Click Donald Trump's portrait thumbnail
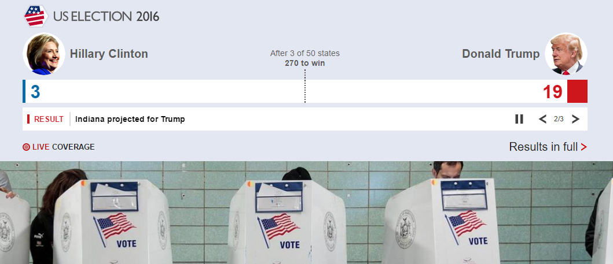The width and height of the screenshot is (613, 264). point(566,54)
